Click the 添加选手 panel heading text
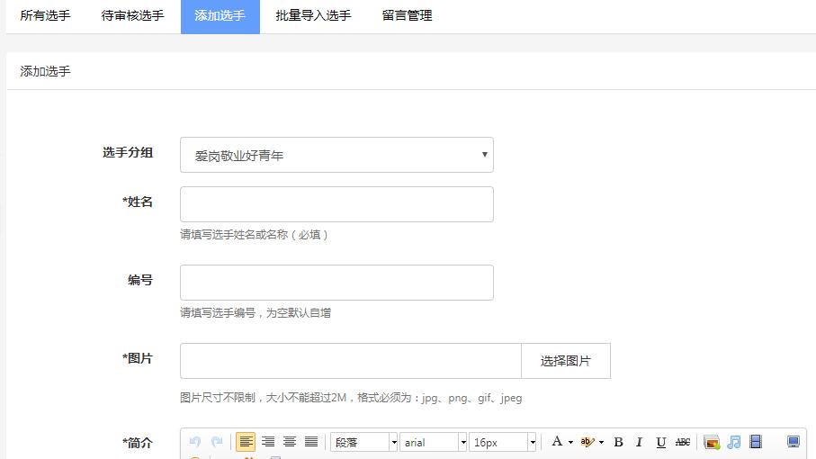Screen dimensions: 816x459 (x=45, y=71)
